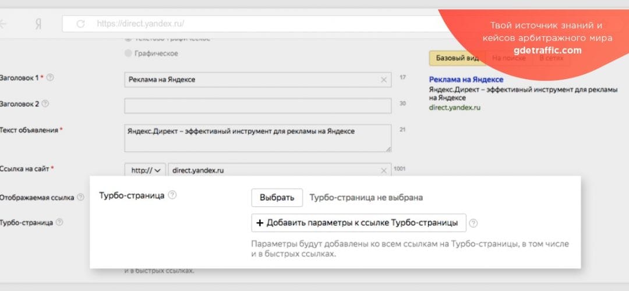The width and height of the screenshot is (629, 291).
Task: Switch to Базовый вид preview tab
Action: click(x=457, y=58)
